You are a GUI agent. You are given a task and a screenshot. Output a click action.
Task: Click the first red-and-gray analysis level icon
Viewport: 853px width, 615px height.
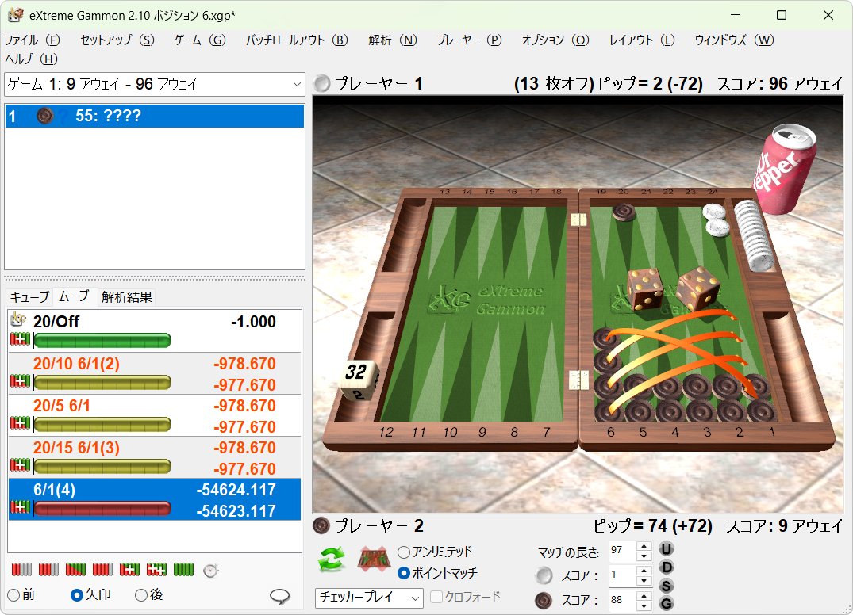(x=21, y=569)
